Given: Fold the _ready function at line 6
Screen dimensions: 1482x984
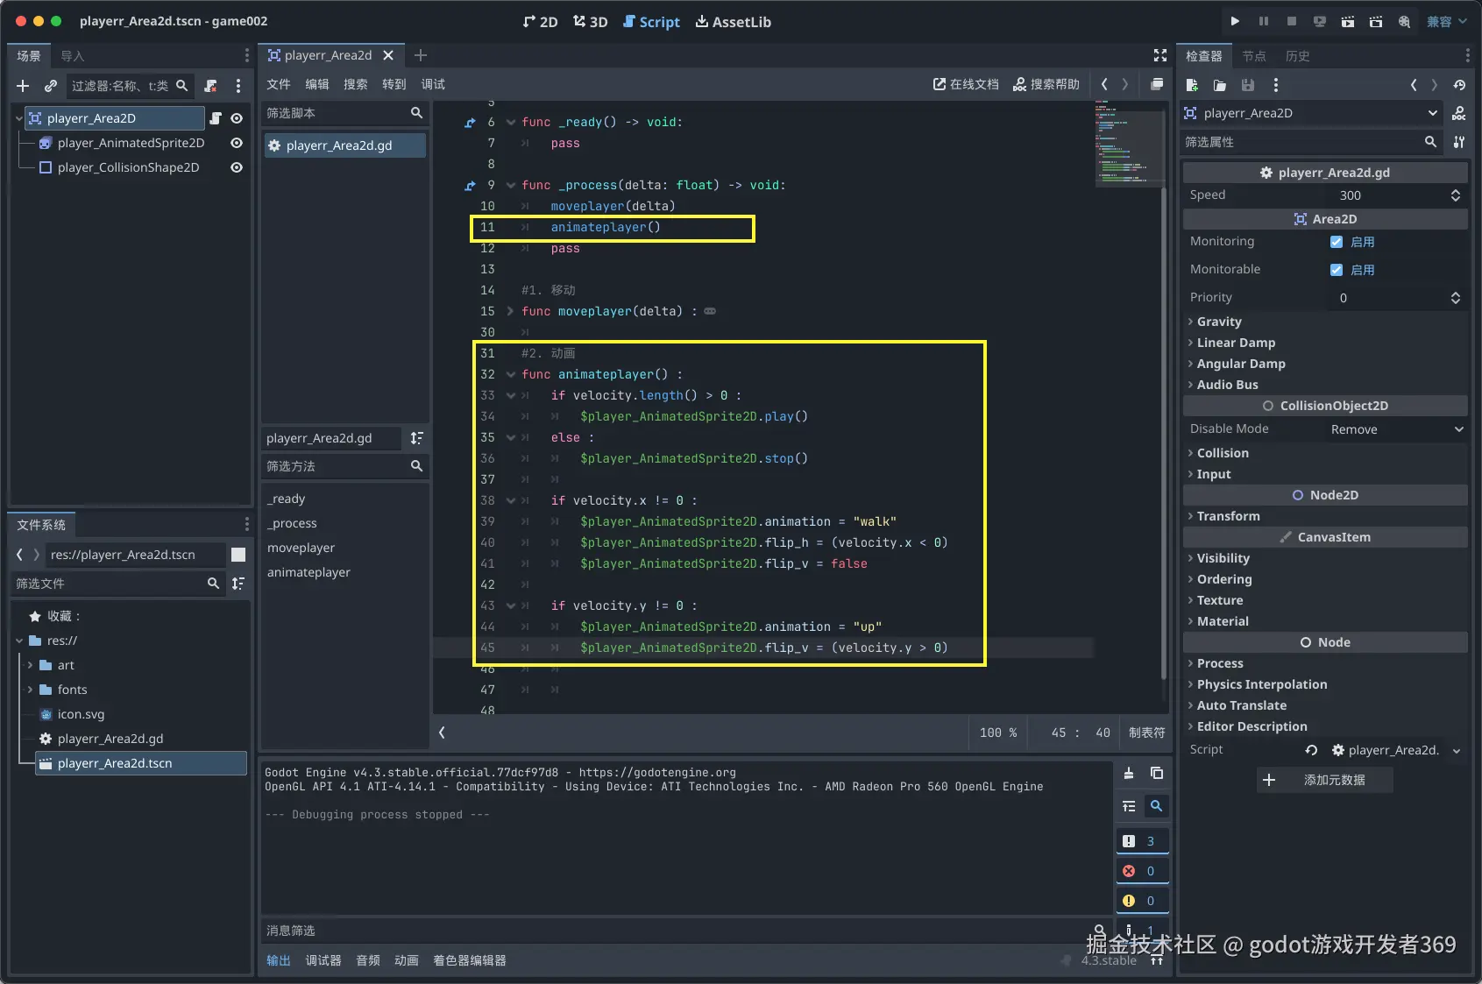Looking at the screenshot, I should click(511, 122).
